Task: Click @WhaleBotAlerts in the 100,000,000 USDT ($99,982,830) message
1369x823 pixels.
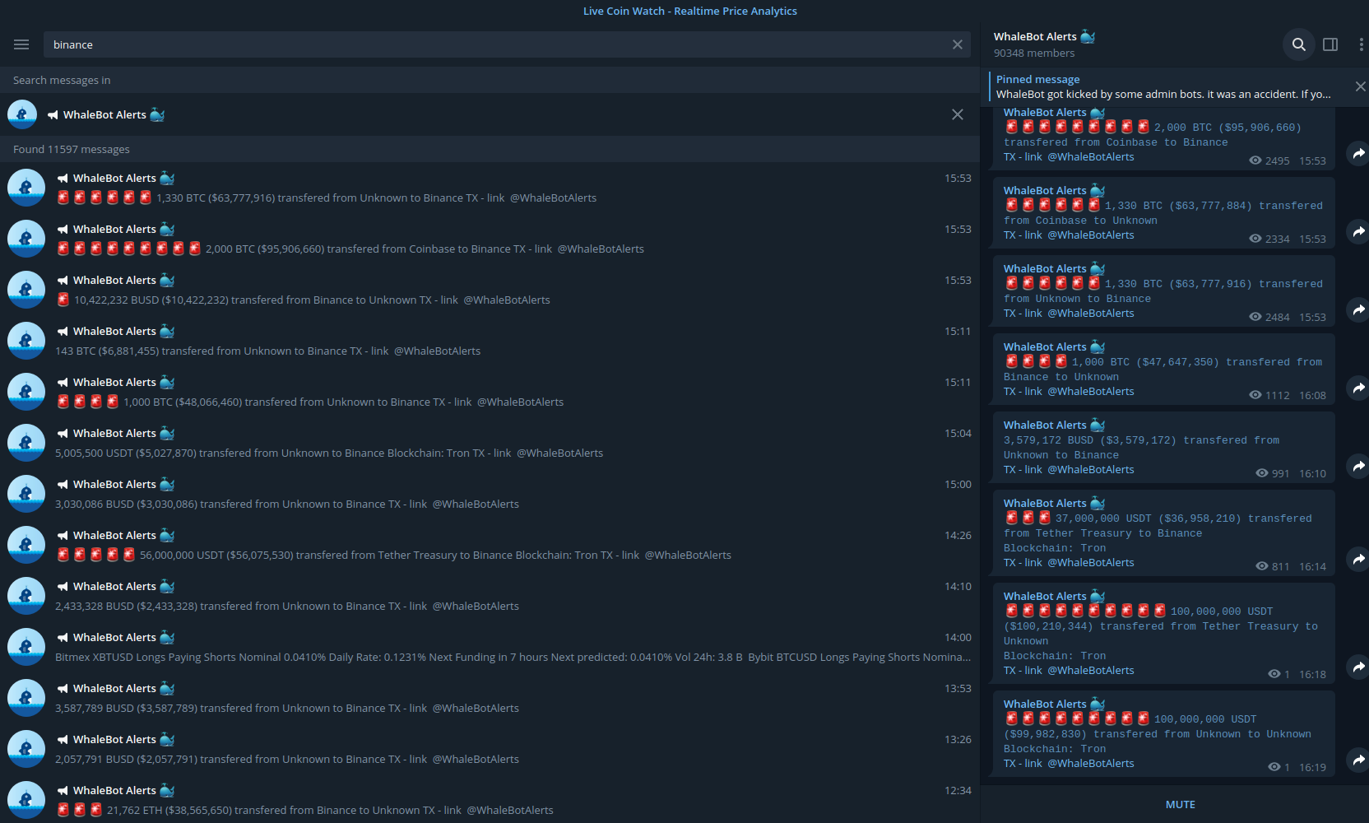Action: (x=1091, y=763)
